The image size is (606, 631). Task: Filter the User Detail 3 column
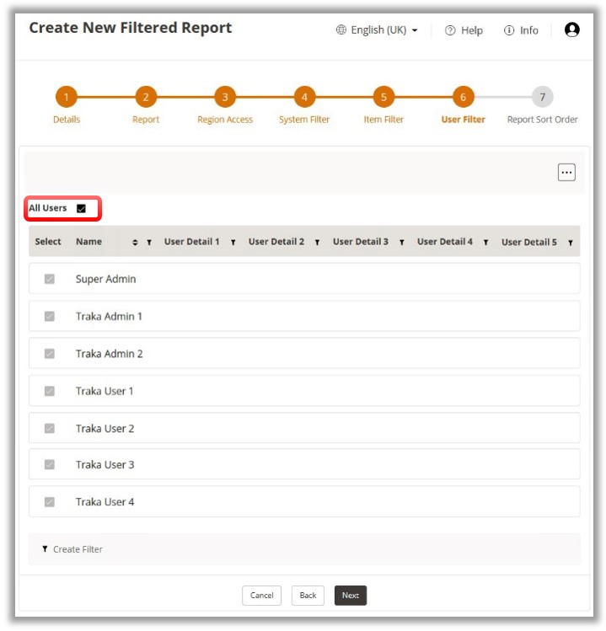[402, 243]
